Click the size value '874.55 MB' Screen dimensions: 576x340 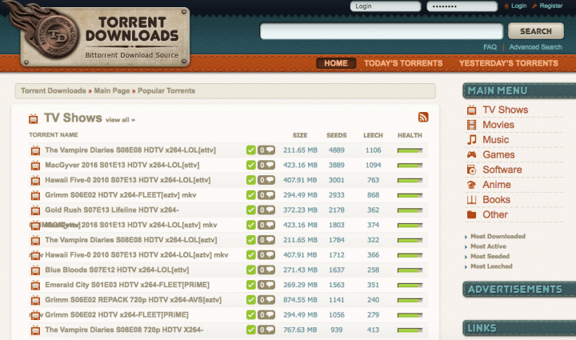(x=300, y=300)
